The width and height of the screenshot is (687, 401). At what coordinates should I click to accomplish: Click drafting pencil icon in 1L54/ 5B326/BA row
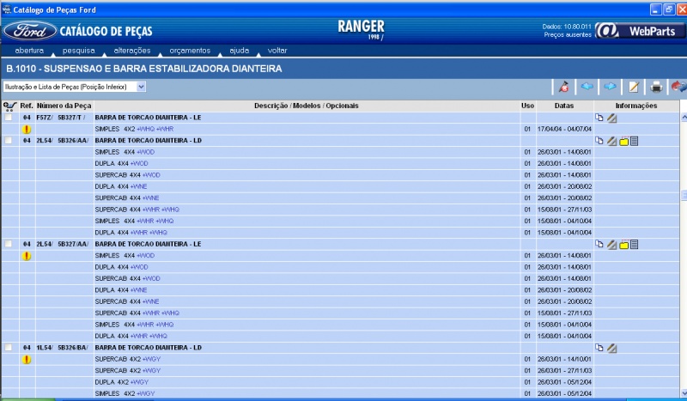(x=611, y=348)
